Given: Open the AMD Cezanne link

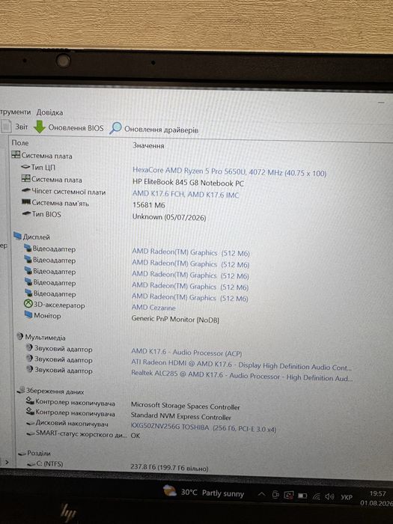Looking at the screenshot, I should pyautogui.click(x=153, y=308).
